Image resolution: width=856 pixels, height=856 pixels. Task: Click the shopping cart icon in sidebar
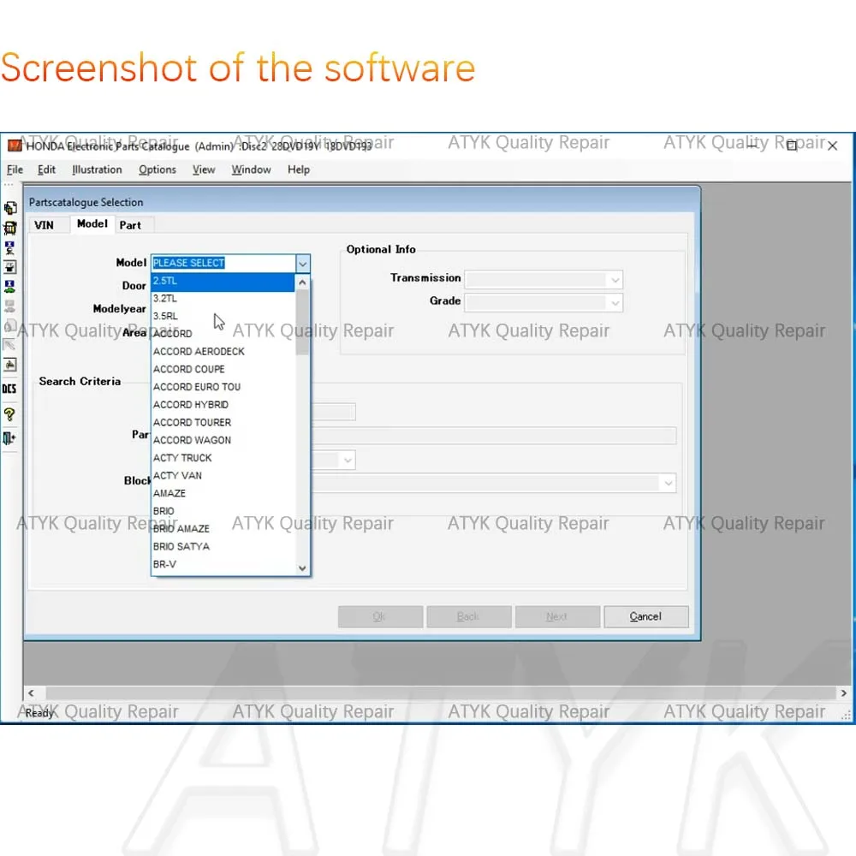pos(9,229)
